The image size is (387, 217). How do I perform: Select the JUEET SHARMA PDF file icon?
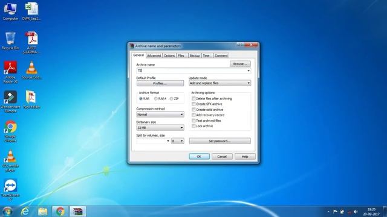[x=31, y=42]
